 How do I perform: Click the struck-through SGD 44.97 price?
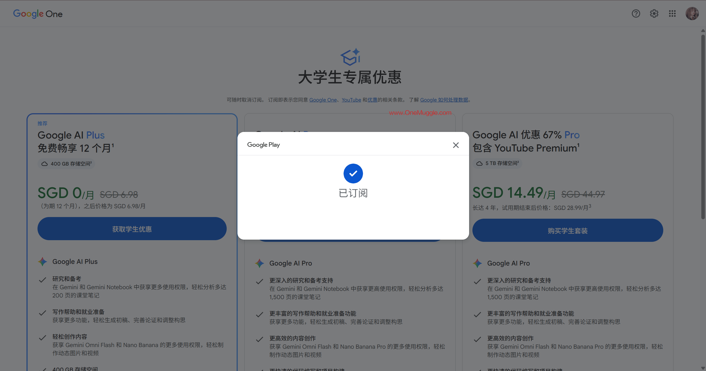click(583, 194)
